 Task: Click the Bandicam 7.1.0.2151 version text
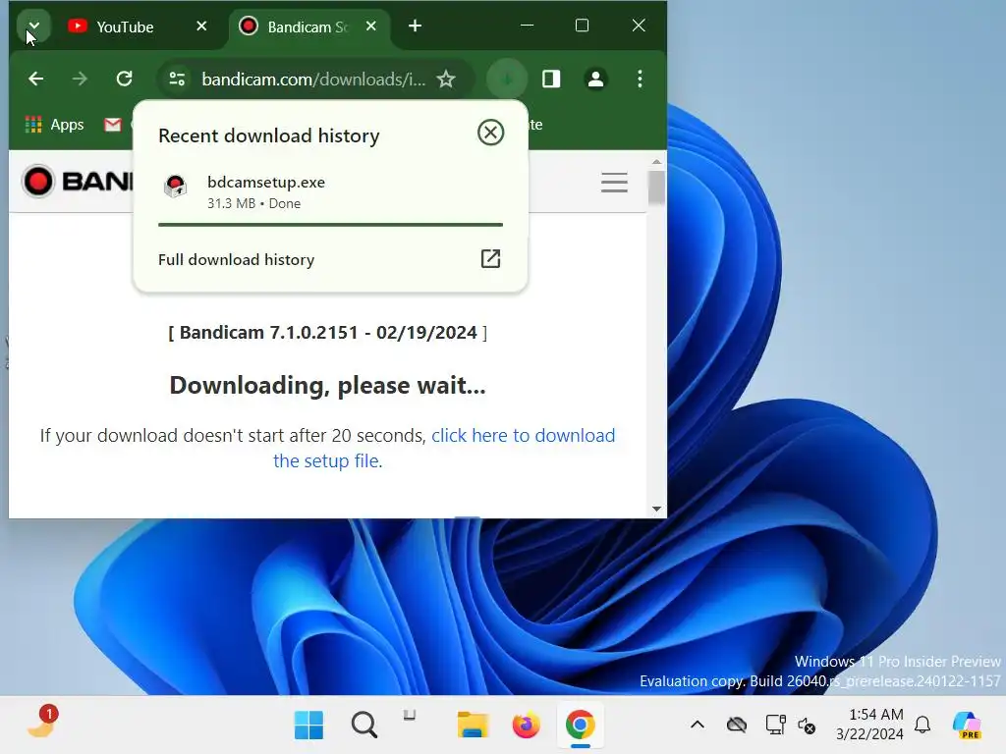327,332
